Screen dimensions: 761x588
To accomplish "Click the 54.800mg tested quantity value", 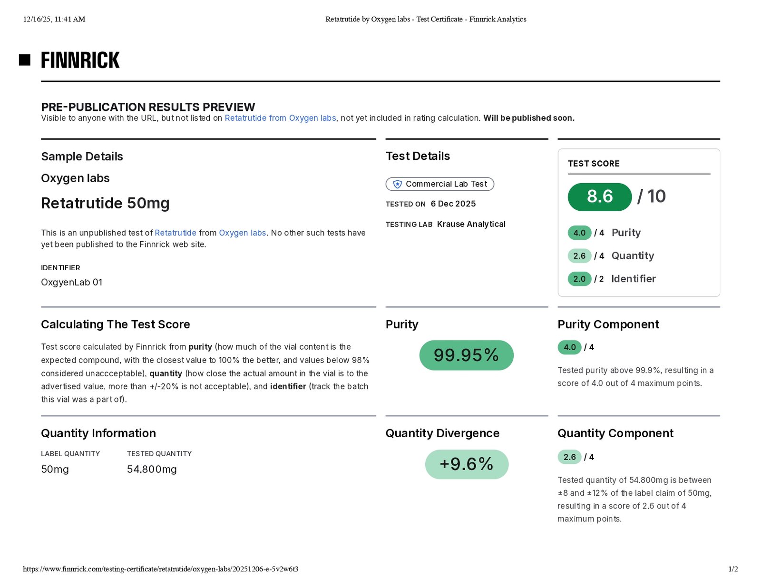I will [x=152, y=470].
